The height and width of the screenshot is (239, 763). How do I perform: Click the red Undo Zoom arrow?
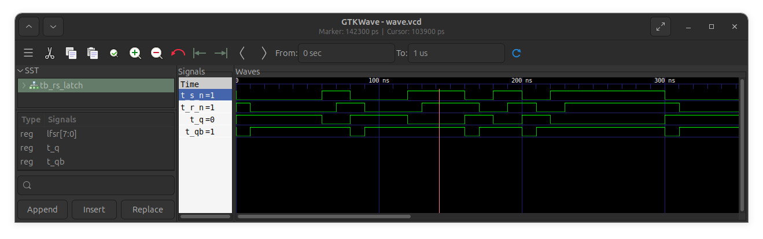[x=178, y=53]
